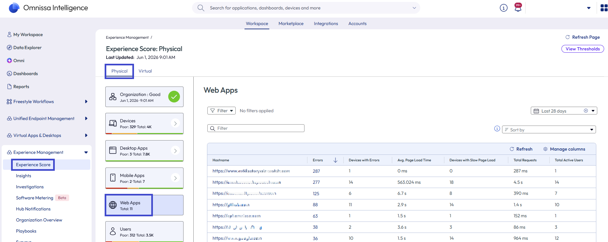The image size is (608, 242).
Task: Click the info icon beside Sort by
Action: click(497, 128)
